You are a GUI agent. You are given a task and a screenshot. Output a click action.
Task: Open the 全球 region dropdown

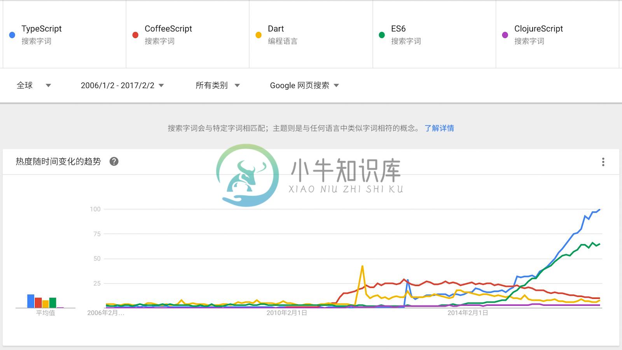(x=34, y=85)
